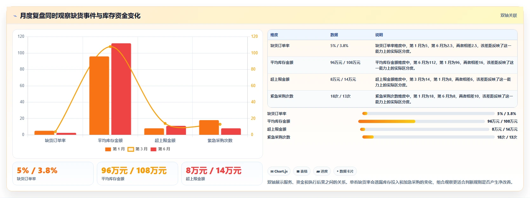Click the 双轴关联 label in the header
The height and width of the screenshot is (198, 530).
509,15
